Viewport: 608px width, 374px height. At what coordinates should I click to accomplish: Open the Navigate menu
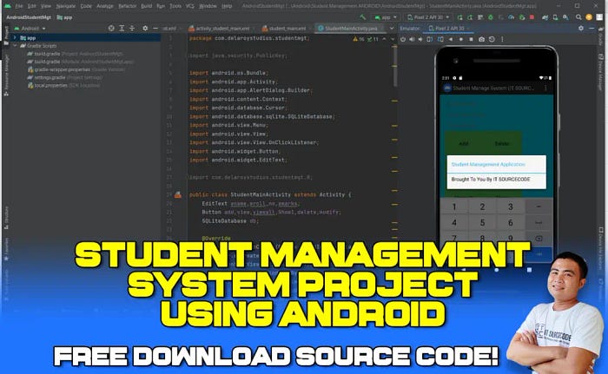point(65,6)
